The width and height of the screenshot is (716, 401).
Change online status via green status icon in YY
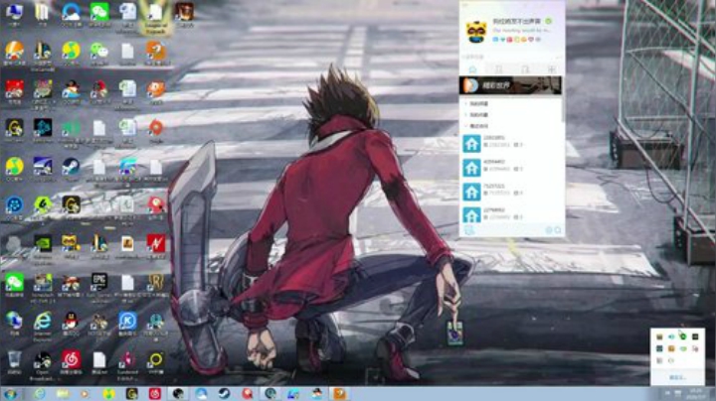tap(548, 21)
